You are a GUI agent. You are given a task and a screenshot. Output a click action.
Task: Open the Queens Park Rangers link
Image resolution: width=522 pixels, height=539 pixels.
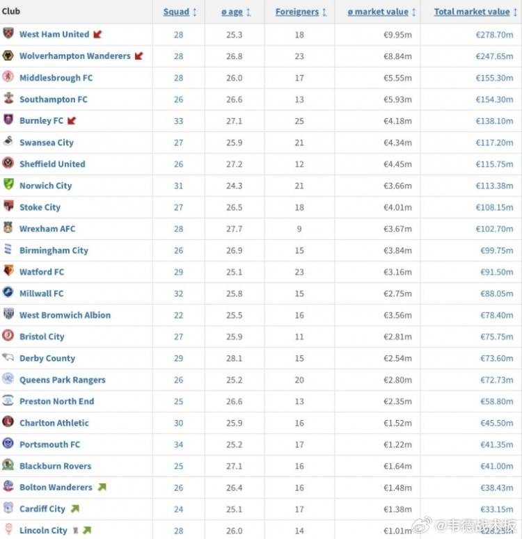(62, 380)
